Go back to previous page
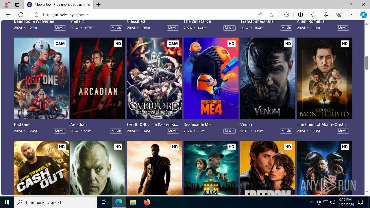Image resolution: width=370 pixels, height=208 pixels. (x=8, y=15)
